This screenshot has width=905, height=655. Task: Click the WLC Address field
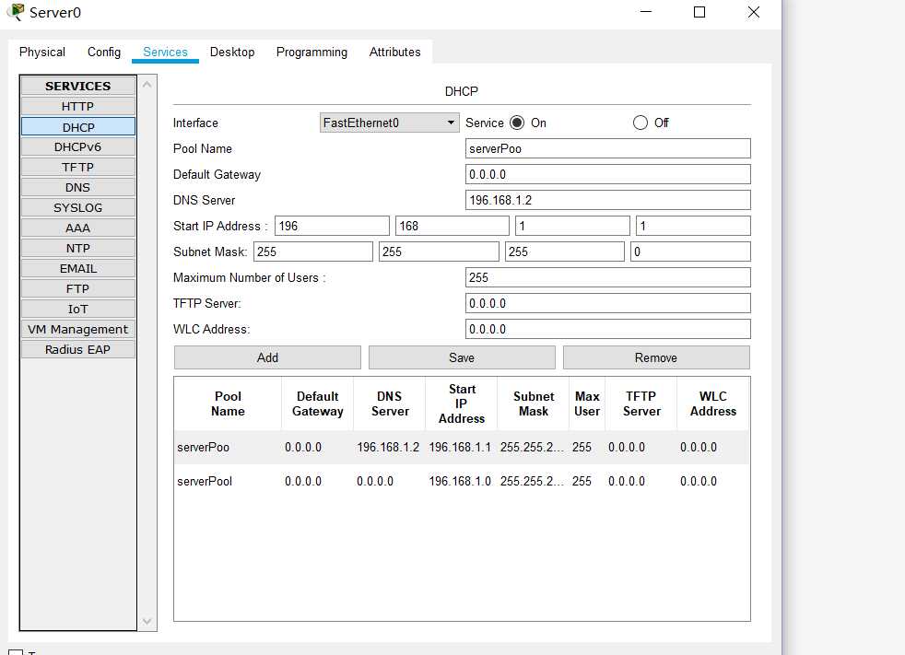pyautogui.click(x=607, y=329)
